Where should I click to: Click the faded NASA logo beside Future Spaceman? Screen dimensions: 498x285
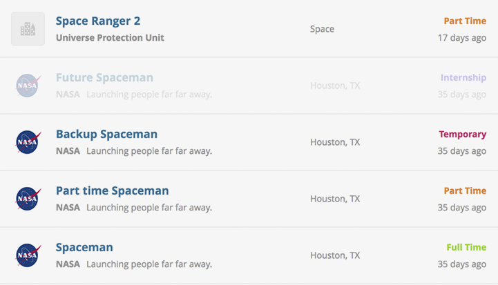pos(28,86)
